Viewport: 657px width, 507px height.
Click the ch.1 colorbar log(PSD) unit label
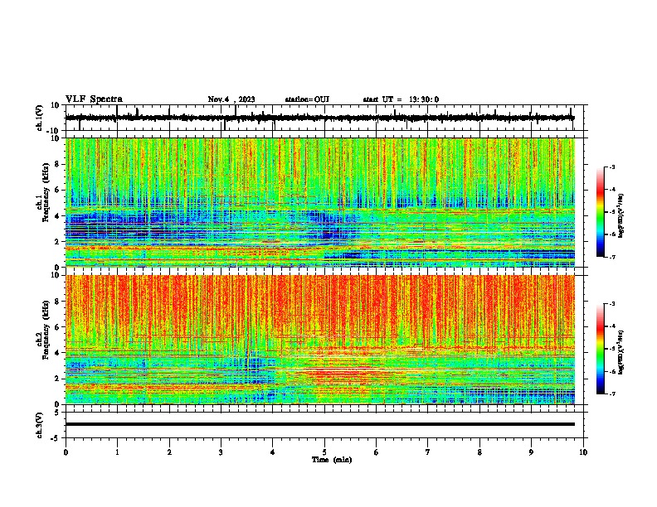pos(621,216)
